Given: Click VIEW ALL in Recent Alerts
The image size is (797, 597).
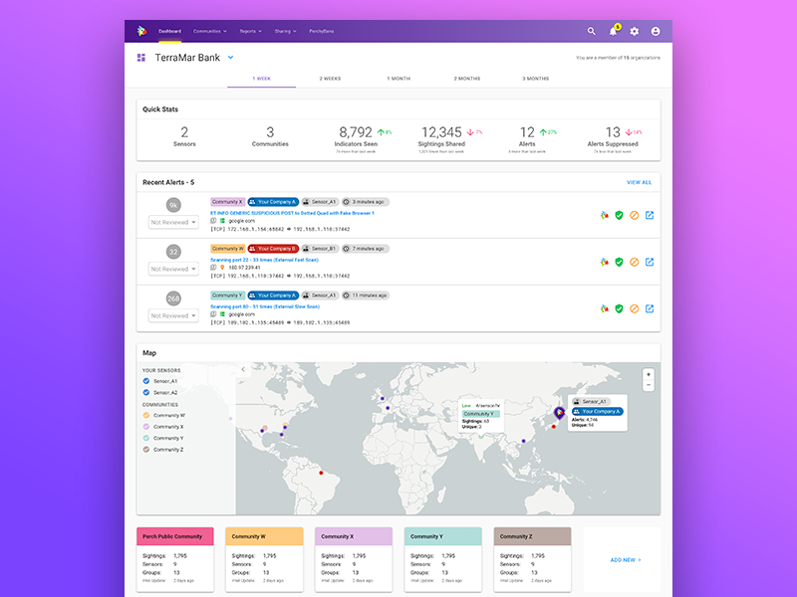Looking at the screenshot, I should click(639, 182).
